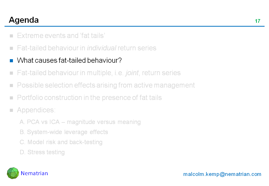The width and height of the screenshot is (269, 186).
Task: Open appendix A 'PCA vs ICA'
Action: tap(80, 122)
